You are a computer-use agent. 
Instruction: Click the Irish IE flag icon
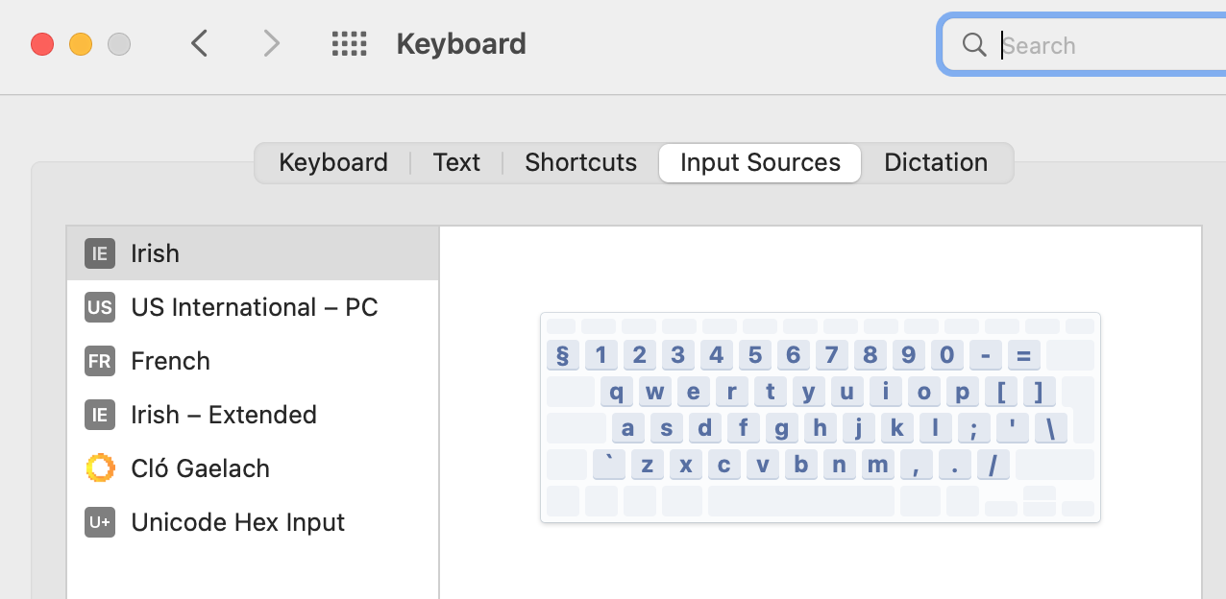99,253
